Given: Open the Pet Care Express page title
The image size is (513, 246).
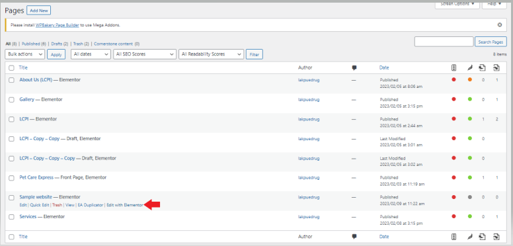Looking at the screenshot, I should tap(36, 177).
